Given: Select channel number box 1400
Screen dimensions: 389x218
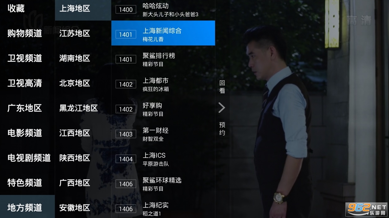Looking at the screenshot, I should tap(126, 10).
